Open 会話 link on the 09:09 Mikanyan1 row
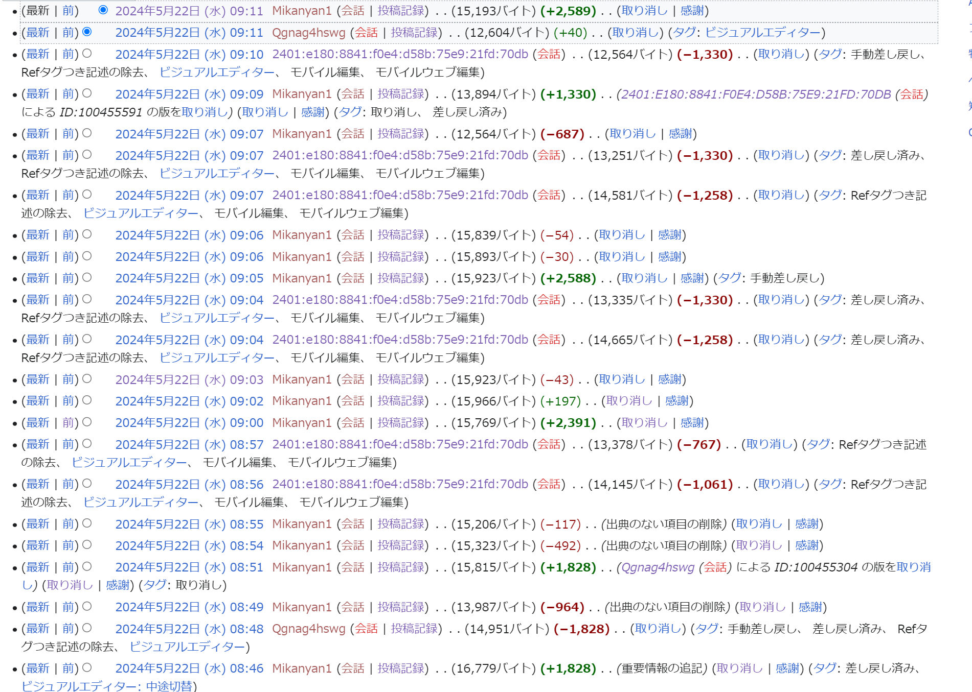 point(353,94)
